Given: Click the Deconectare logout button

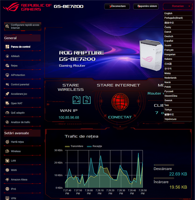Looking at the screenshot, I should 117,6.
